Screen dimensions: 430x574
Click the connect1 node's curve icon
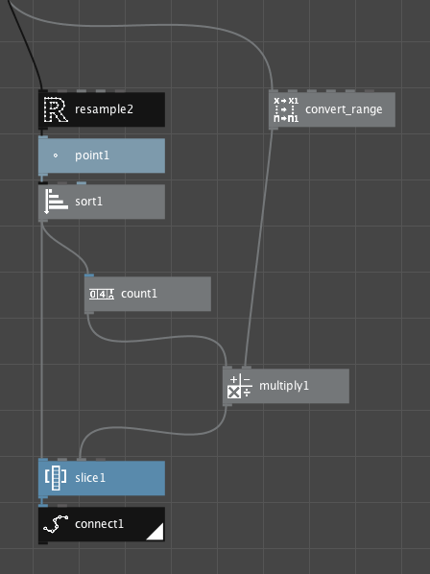coord(56,524)
